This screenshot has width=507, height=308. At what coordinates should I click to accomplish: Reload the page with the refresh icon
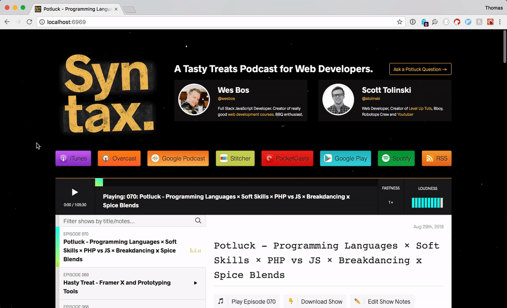(x=29, y=22)
